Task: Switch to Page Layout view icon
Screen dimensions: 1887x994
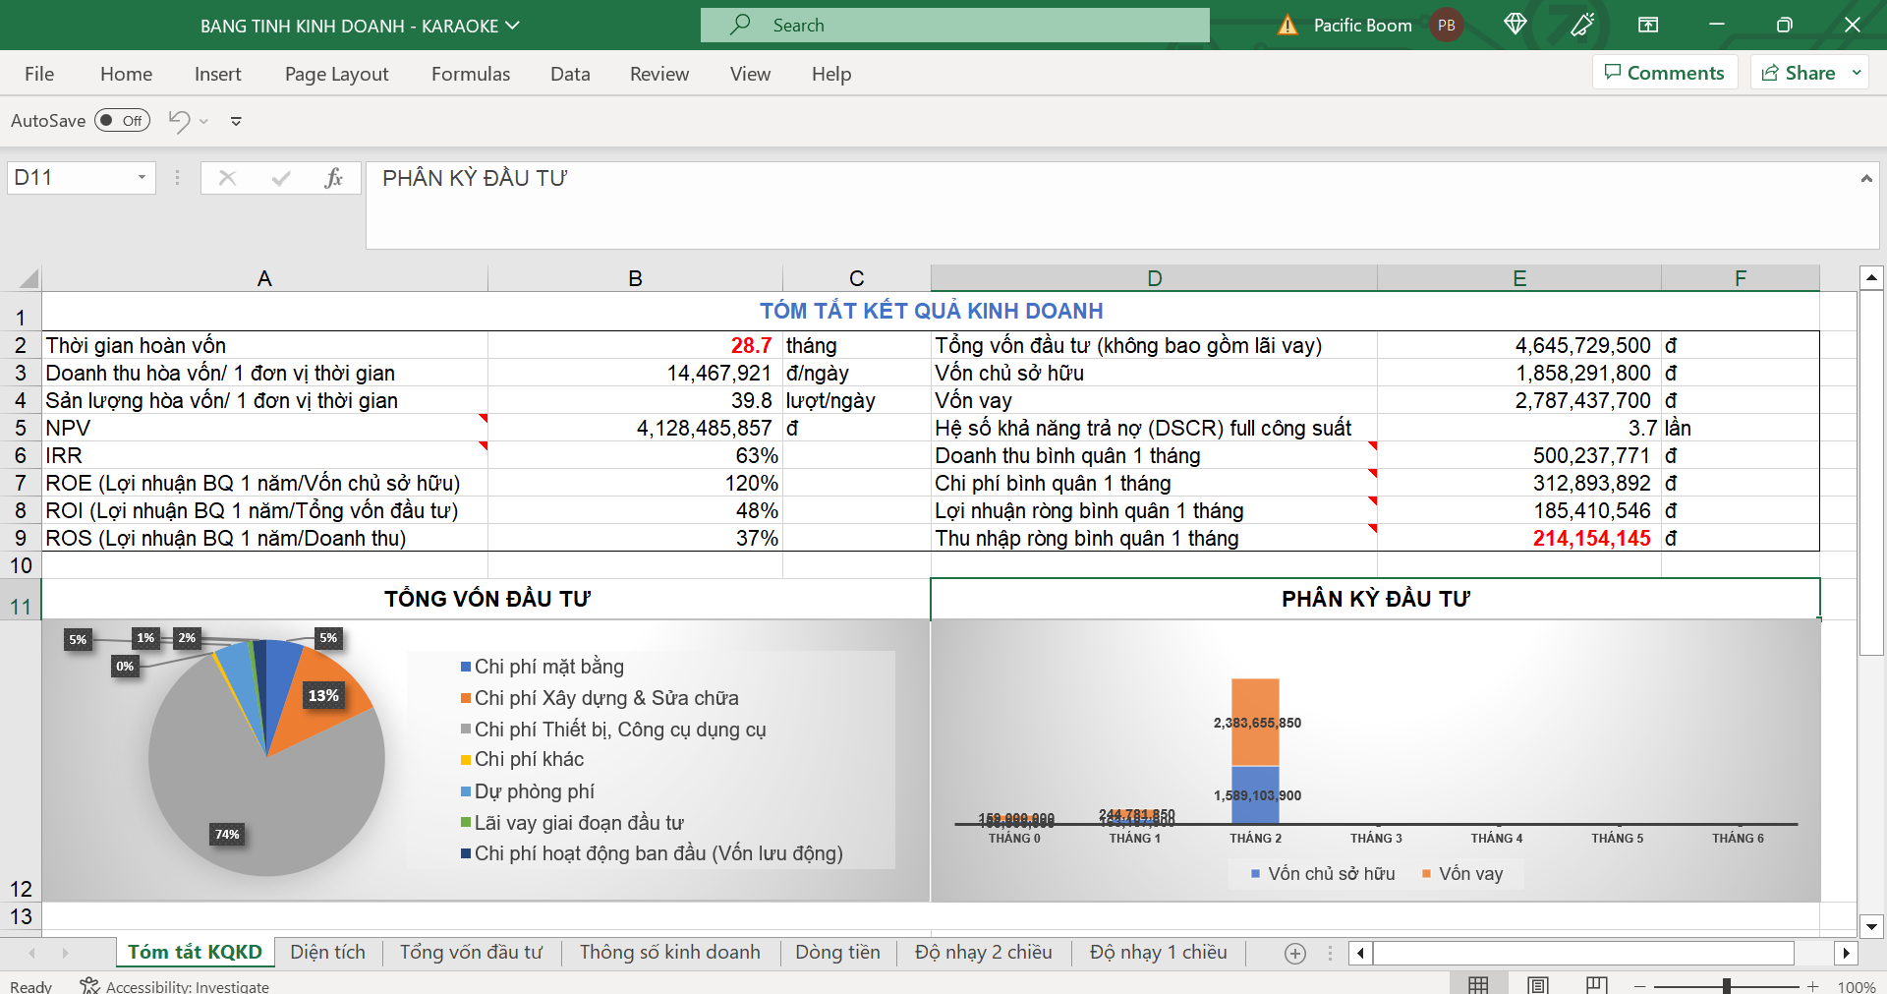Action: pos(1538,985)
